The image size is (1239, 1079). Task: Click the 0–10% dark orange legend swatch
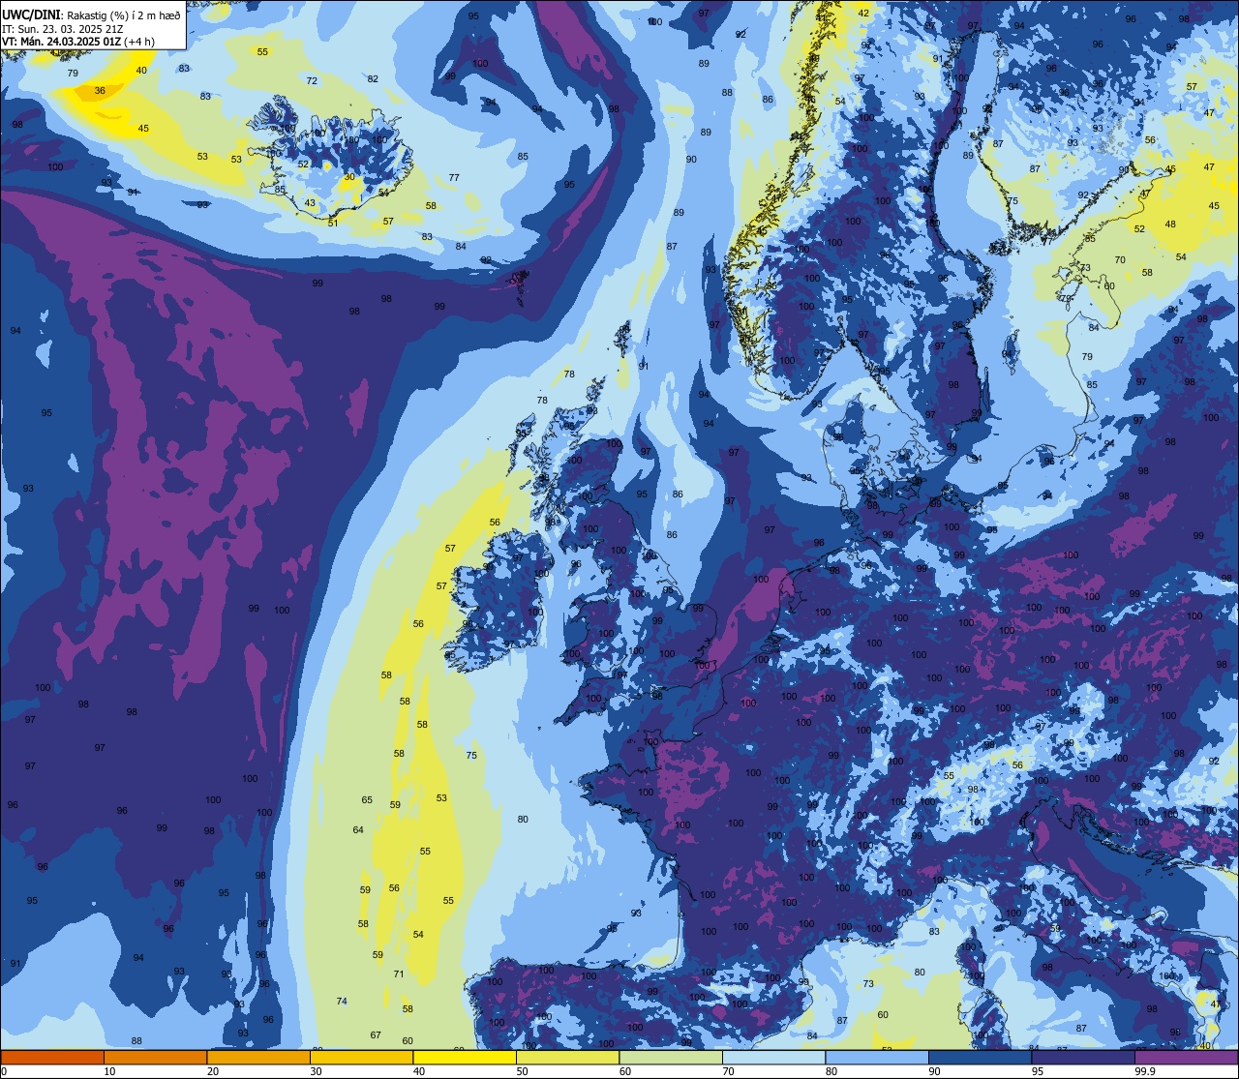[52, 1057]
